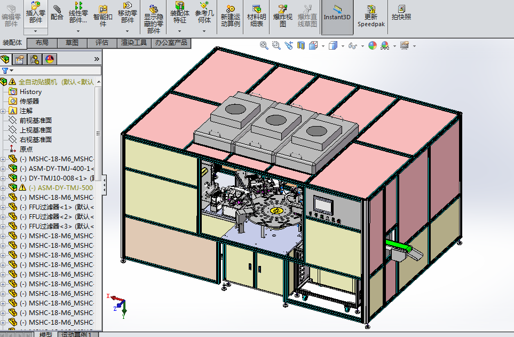
Task: Open the DisplayManager tab icon
Action: (50, 59)
